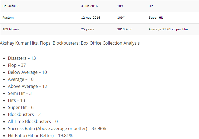This screenshot has width=199, height=139.
Task: Select the Rustom movie title cell
Action: [x=8, y=18]
